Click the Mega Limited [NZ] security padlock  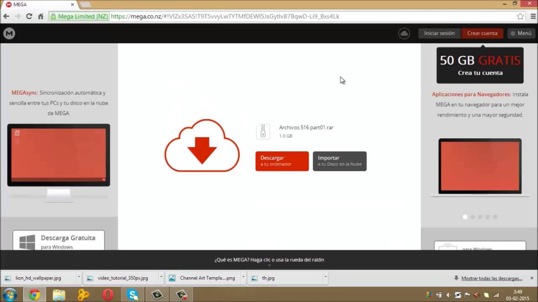(x=53, y=16)
